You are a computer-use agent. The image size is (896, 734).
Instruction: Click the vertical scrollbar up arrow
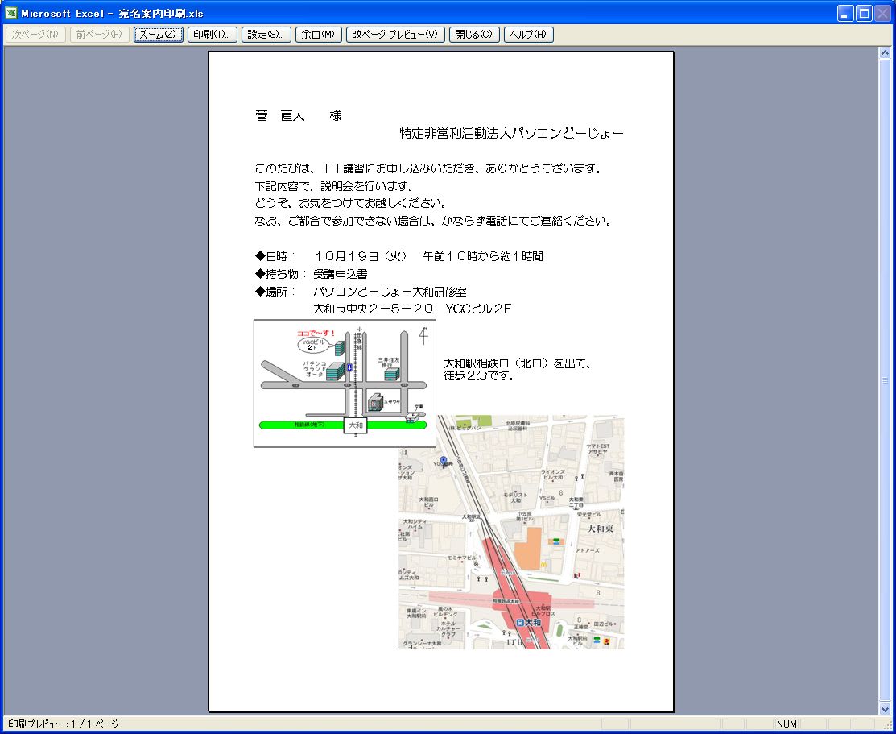click(x=884, y=53)
